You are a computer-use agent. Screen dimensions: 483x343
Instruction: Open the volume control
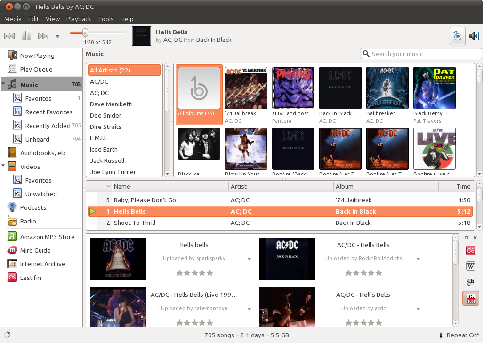(x=474, y=36)
